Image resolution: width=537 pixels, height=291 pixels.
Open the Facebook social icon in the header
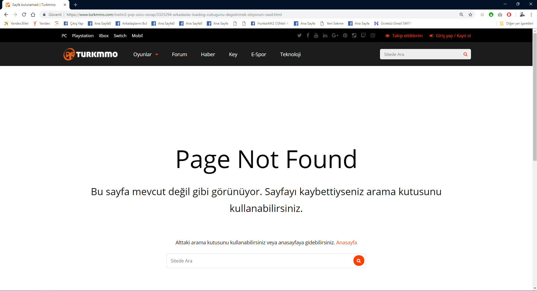click(308, 35)
